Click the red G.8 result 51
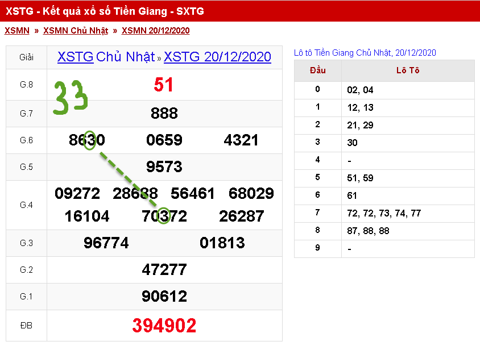 click(163, 85)
